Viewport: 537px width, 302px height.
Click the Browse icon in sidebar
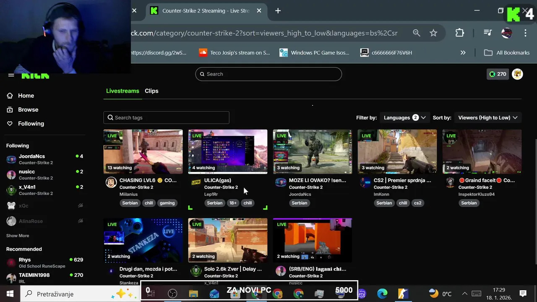pos(10,109)
